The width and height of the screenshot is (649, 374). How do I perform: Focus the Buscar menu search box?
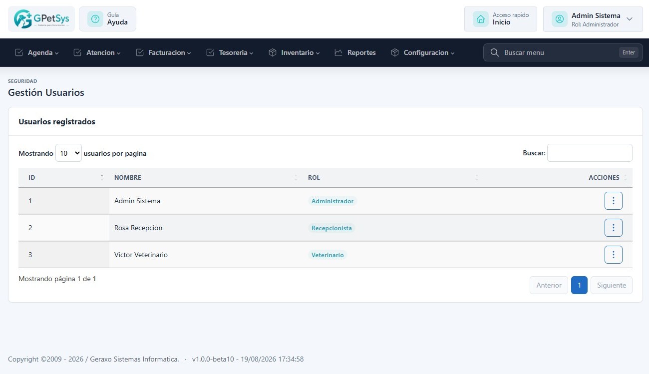point(563,52)
